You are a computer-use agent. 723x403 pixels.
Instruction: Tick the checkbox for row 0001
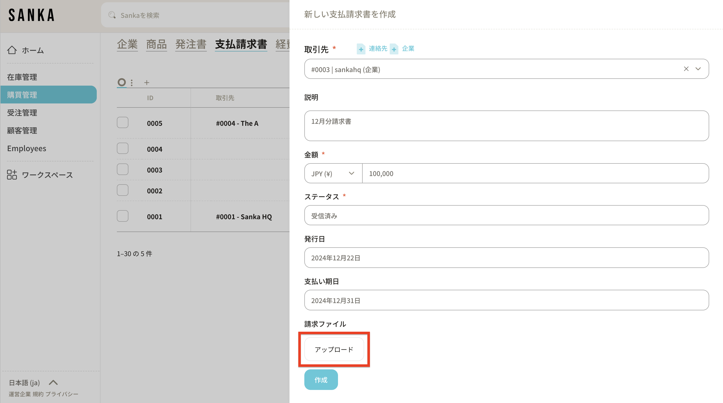123,216
